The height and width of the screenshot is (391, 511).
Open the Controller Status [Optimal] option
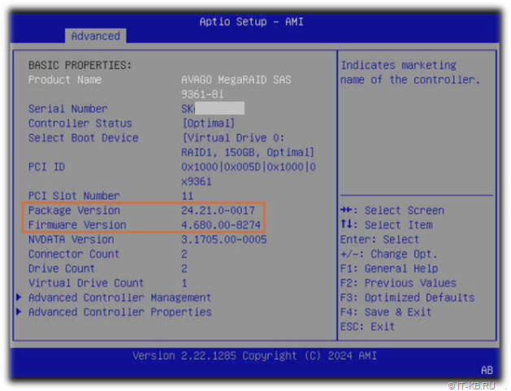(x=208, y=124)
